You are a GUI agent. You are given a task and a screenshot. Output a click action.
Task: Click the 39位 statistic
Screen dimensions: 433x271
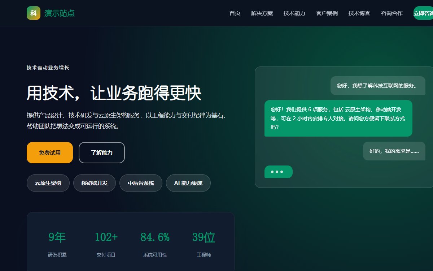click(204, 237)
